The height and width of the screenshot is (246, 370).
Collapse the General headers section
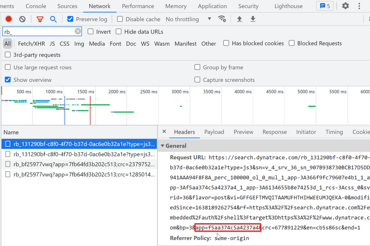click(163, 146)
